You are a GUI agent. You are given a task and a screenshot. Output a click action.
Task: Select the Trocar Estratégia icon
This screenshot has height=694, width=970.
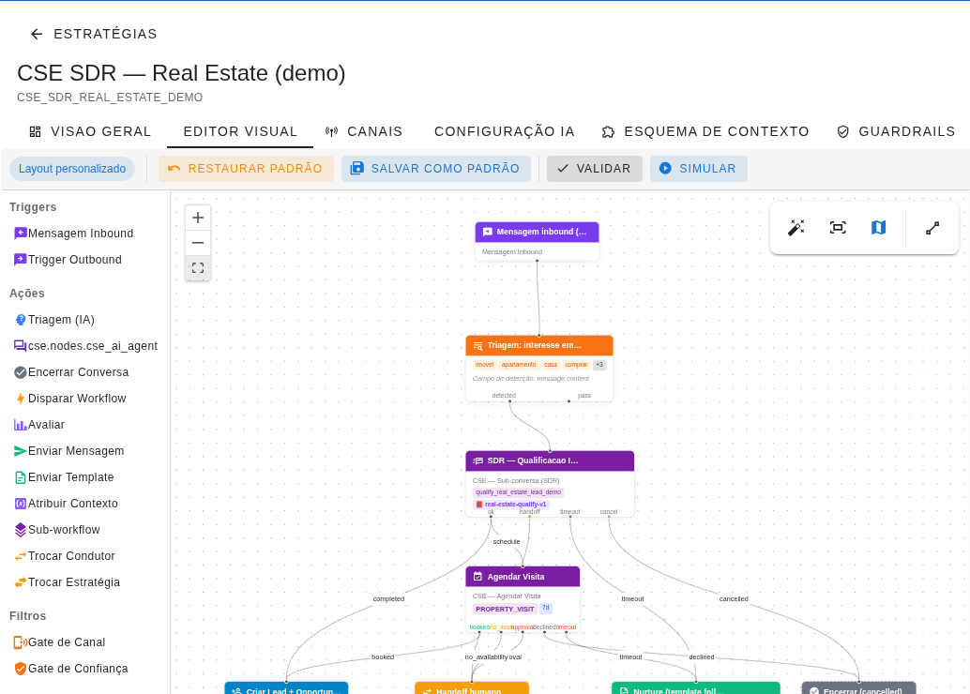(x=21, y=582)
